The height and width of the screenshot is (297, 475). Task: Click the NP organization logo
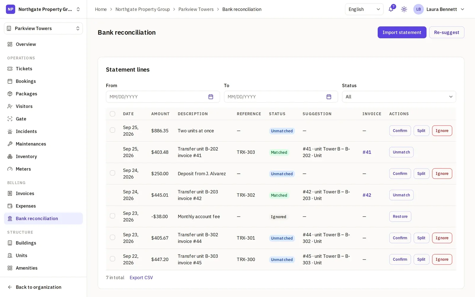pos(11,9)
